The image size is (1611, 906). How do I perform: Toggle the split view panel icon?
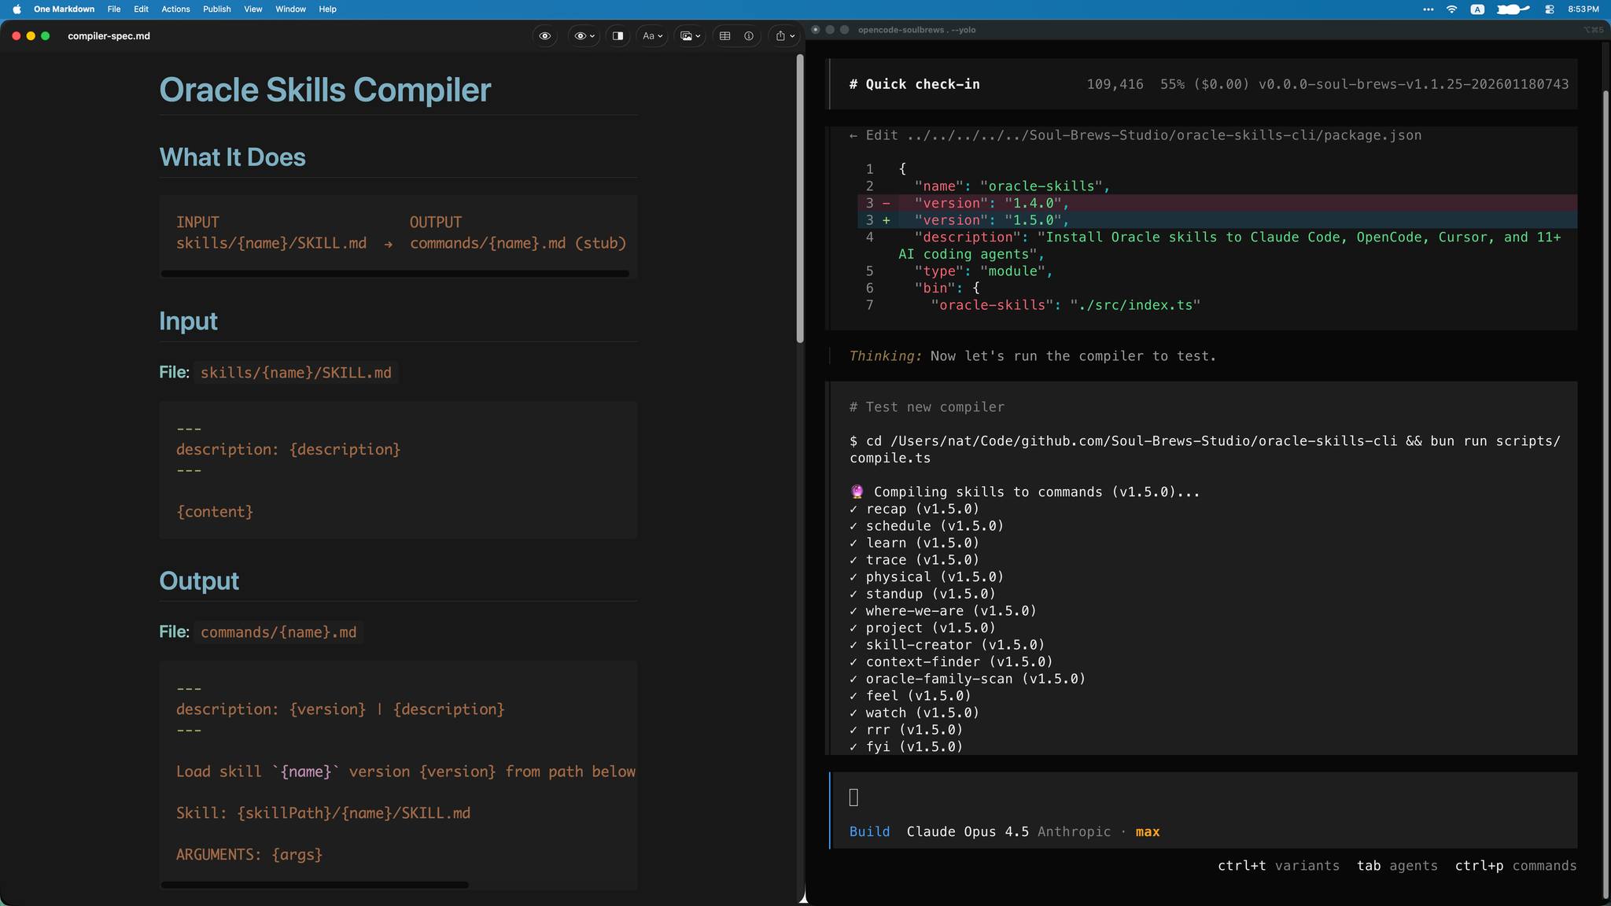(618, 36)
